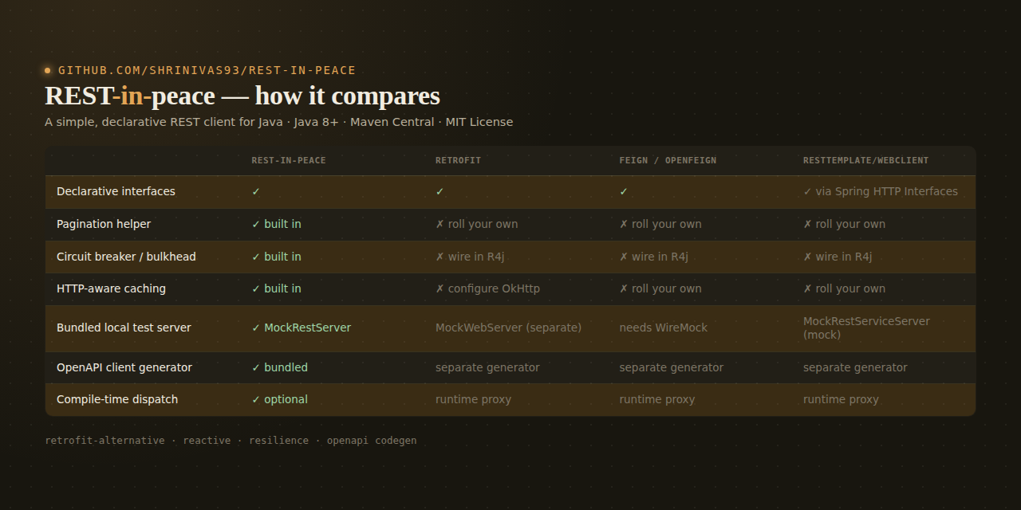Click the REST-IN-PEACE column header
1021x510 pixels.
pyautogui.click(x=289, y=160)
